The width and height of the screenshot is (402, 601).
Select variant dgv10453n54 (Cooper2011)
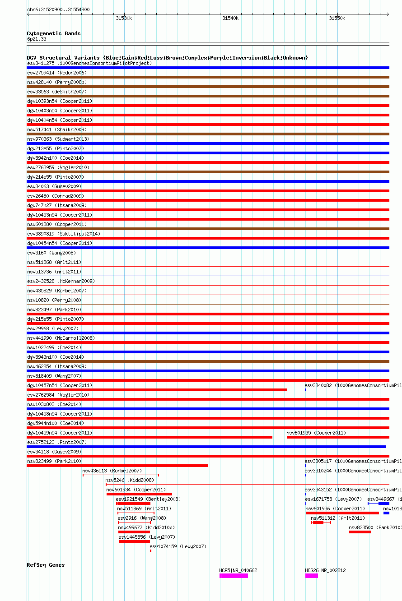60,215
